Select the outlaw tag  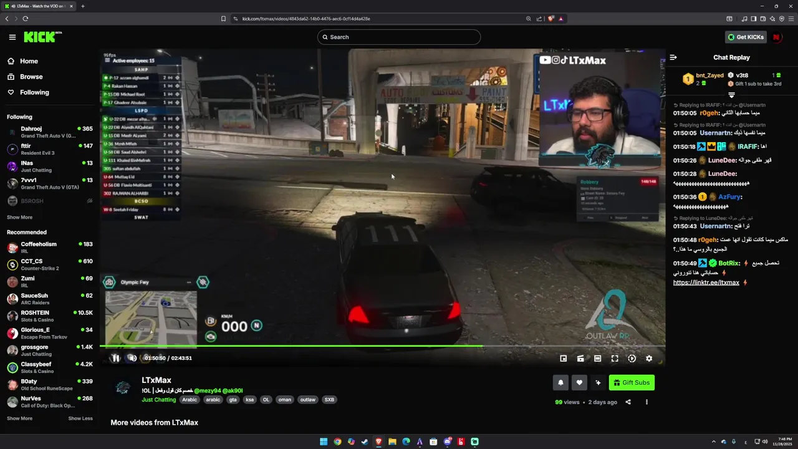pyautogui.click(x=308, y=400)
